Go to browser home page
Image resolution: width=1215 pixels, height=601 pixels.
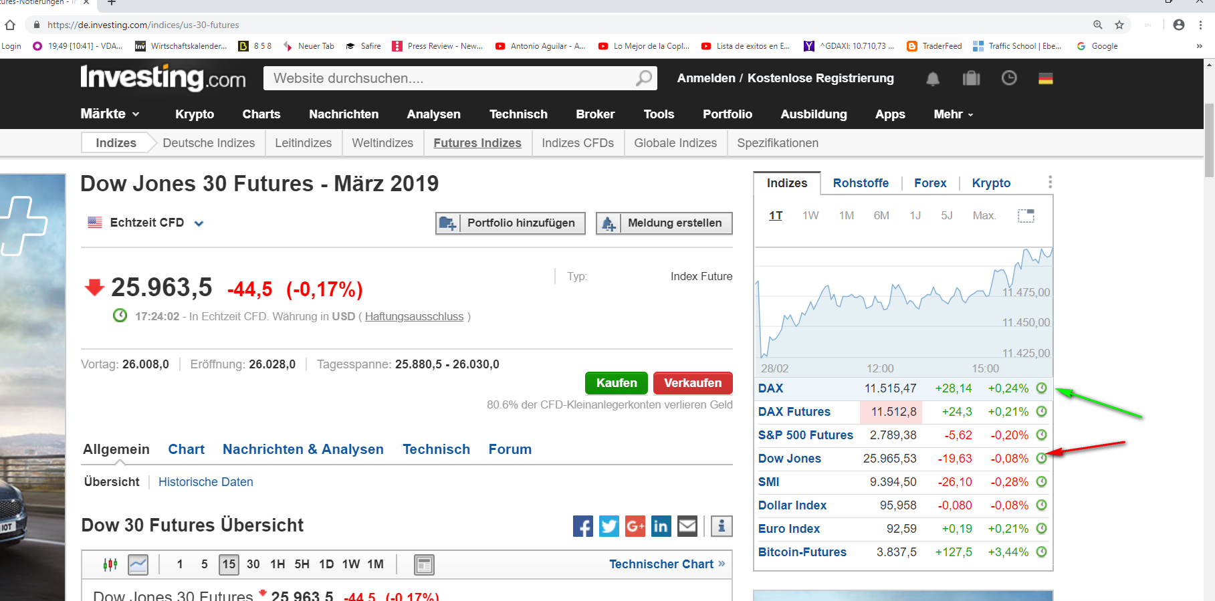[10, 25]
